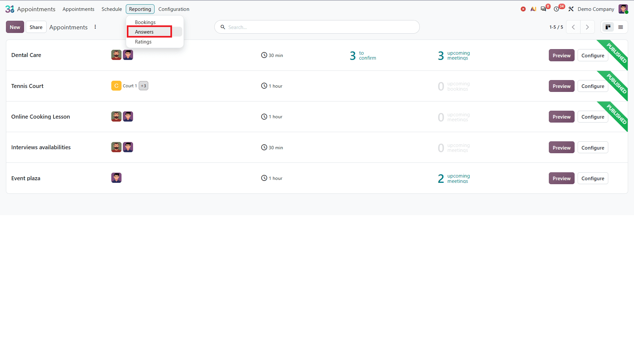The image size is (634, 340).
Task: Open the messages icon with badge 8
Action: [x=544, y=9]
